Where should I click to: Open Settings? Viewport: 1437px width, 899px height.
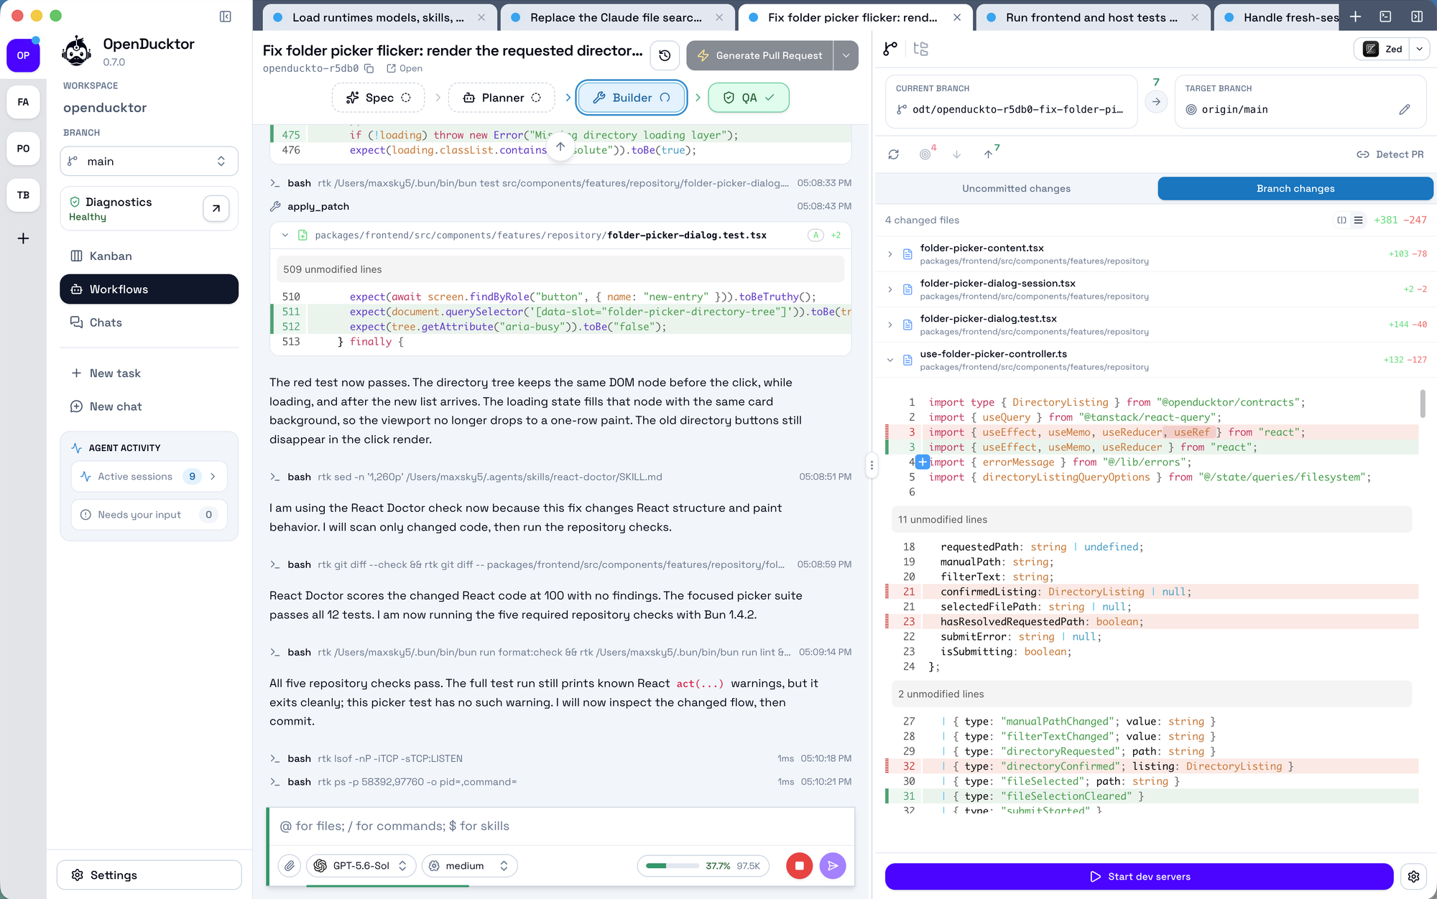149,875
